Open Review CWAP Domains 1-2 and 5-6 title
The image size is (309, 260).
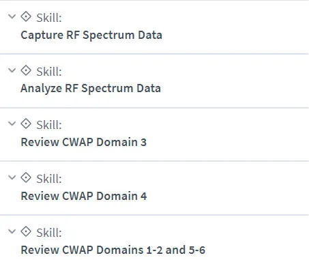[113, 250]
